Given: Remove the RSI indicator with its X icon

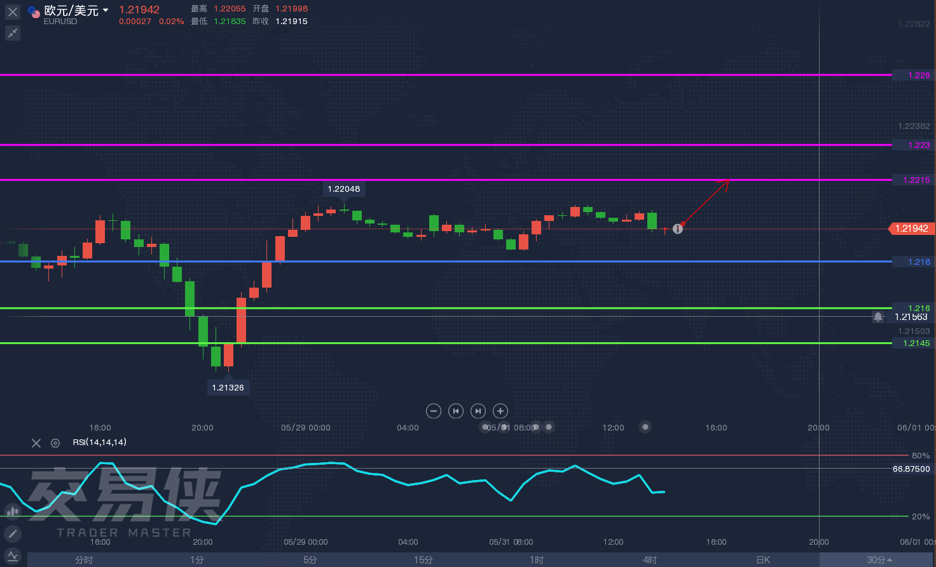Looking at the screenshot, I should 36,443.
